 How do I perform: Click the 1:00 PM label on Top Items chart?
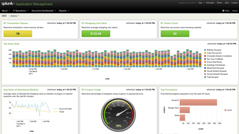point(64,69)
